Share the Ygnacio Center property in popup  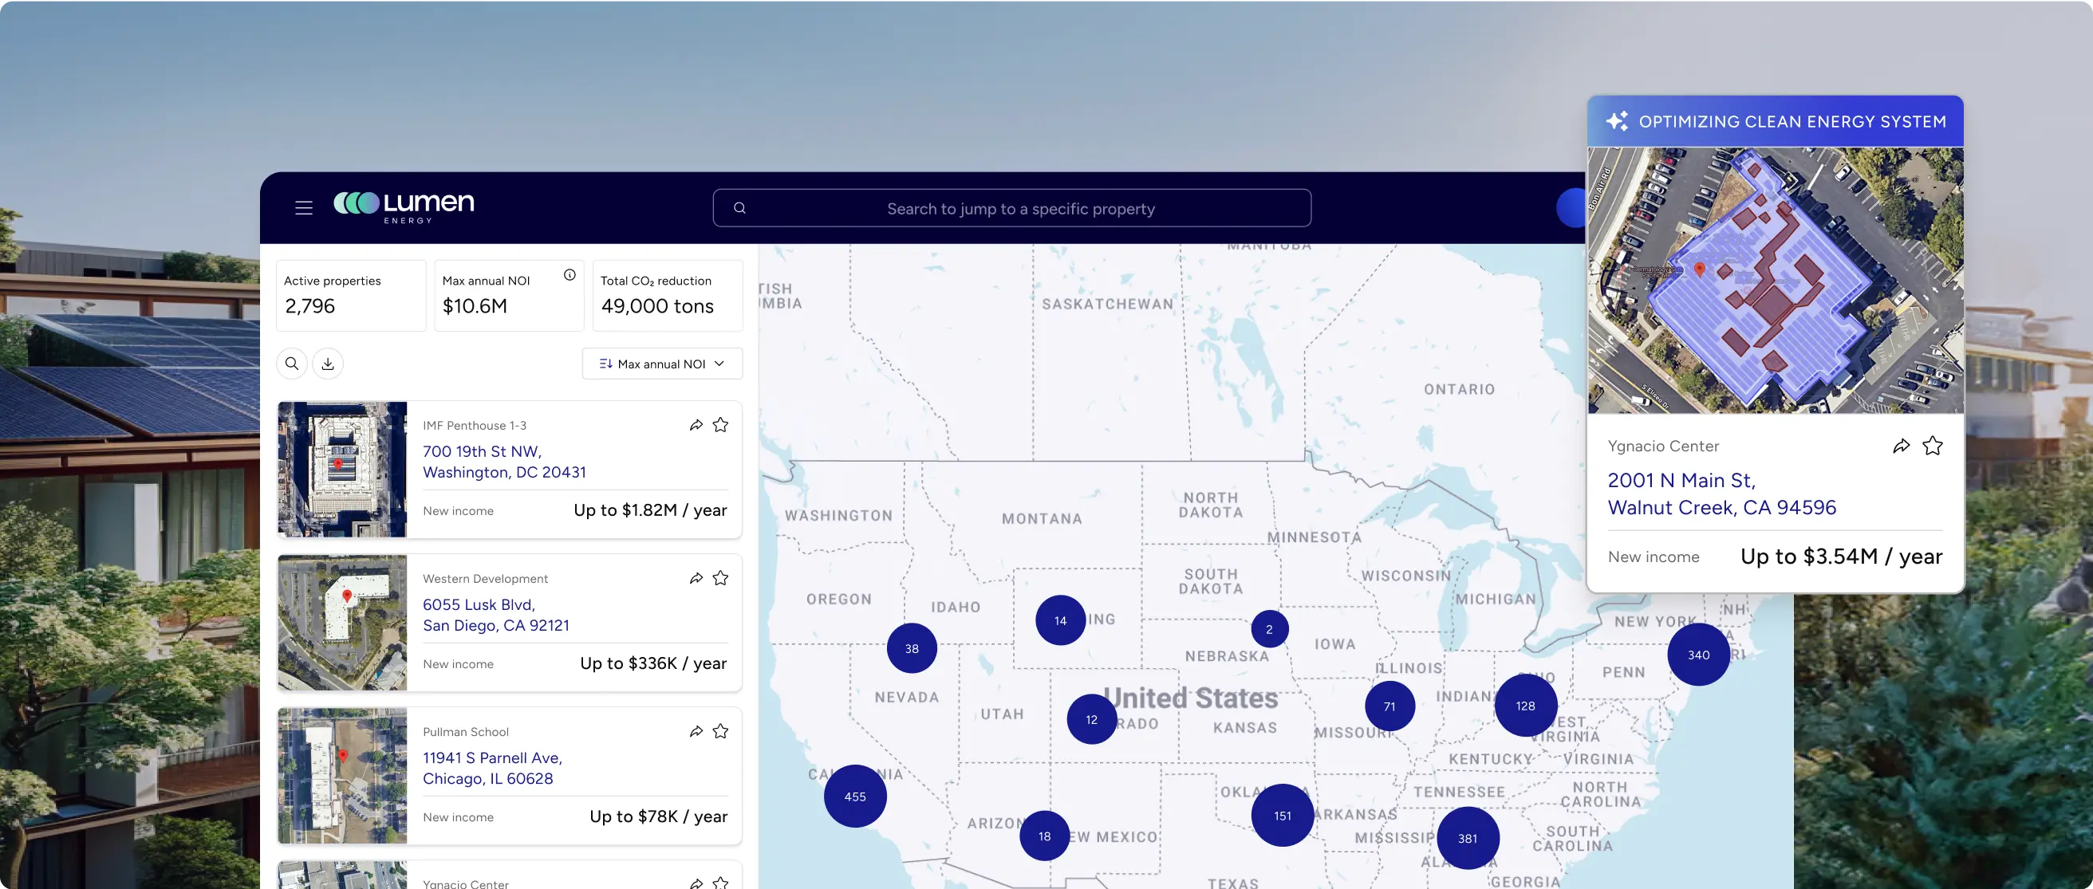pyautogui.click(x=1902, y=445)
